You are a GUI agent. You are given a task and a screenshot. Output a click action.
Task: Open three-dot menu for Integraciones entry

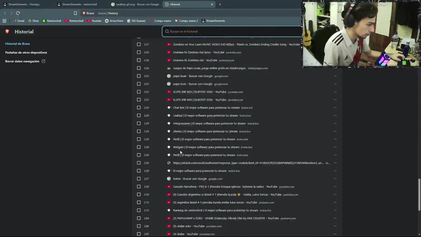[x=335, y=123]
